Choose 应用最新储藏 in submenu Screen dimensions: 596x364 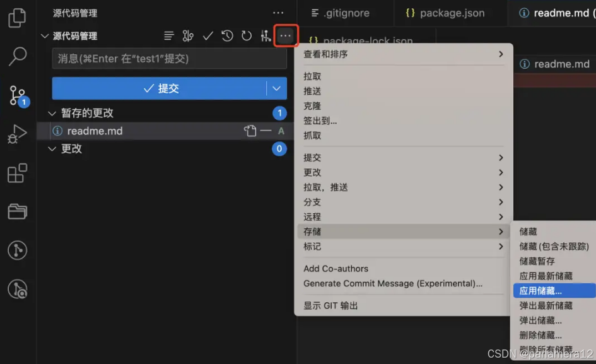click(554, 276)
